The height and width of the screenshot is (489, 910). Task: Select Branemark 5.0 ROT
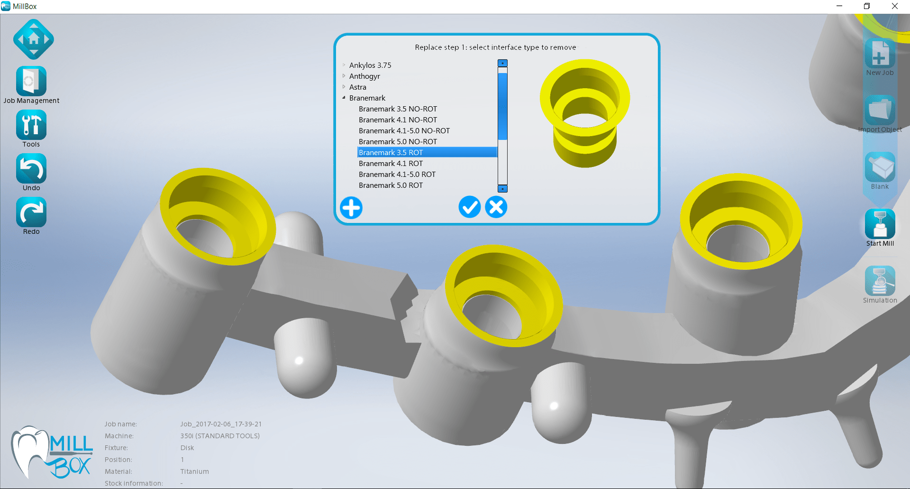391,185
